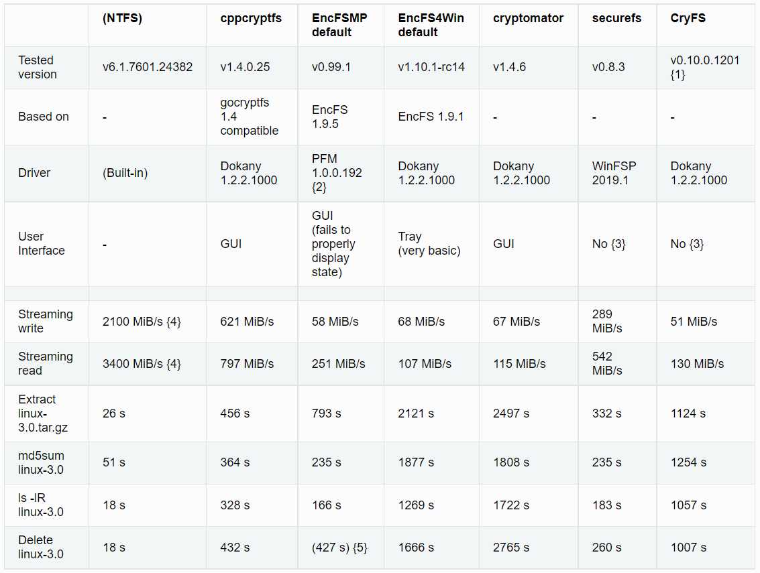Click the User Interface row label
Image resolution: width=760 pixels, height=573 pixels.
pos(42,244)
